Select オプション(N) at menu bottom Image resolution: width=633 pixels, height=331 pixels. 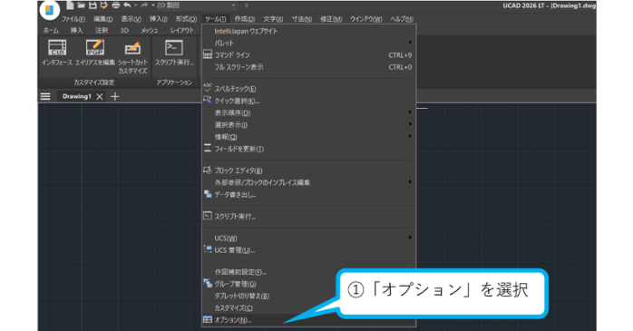[x=309, y=320]
